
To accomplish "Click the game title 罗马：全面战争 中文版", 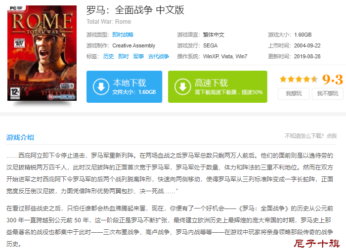I will tap(135, 10).
